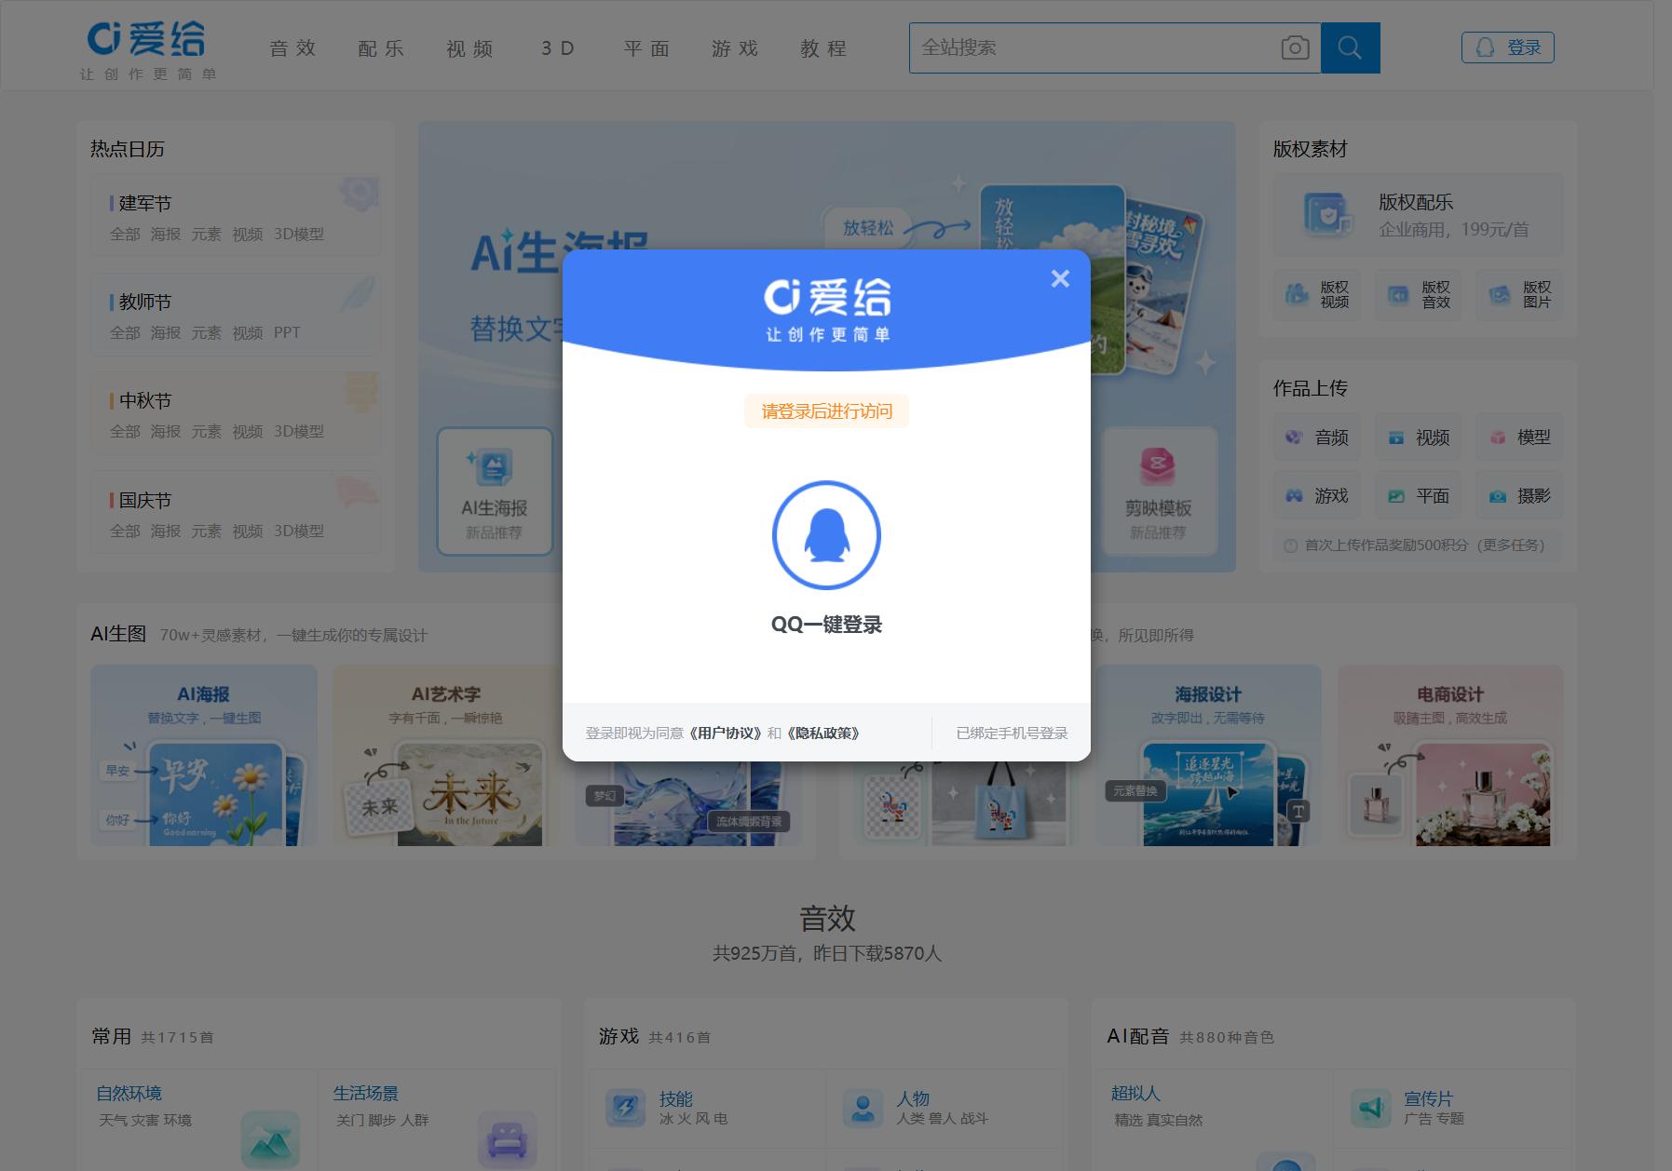Select 海报 under 建军节
The width and height of the screenshot is (1672, 1171).
pyautogui.click(x=166, y=234)
